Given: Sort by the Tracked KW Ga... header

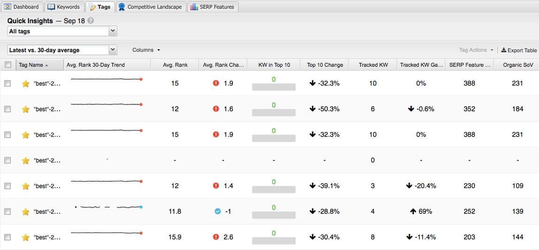Looking at the screenshot, I should pyautogui.click(x=421, y=65).
